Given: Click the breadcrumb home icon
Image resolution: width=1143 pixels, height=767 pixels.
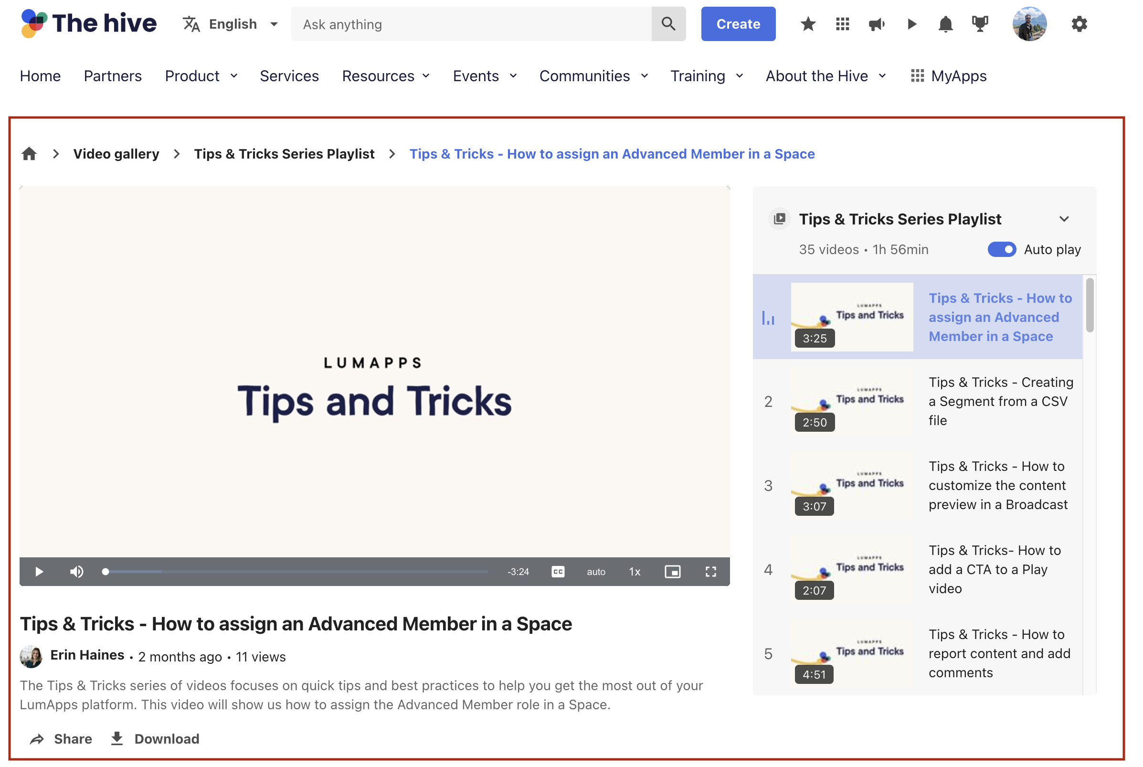Looking at the screenshot, I should click(29, 154).
